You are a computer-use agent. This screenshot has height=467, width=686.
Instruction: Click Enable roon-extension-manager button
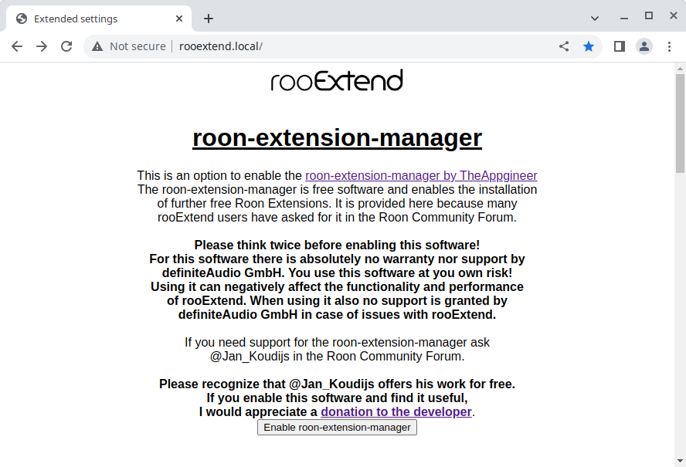click(x=337, y=427)
